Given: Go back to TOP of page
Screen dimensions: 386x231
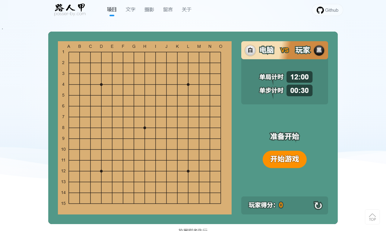Looking at the screenshot, I should tap(372, 217).
